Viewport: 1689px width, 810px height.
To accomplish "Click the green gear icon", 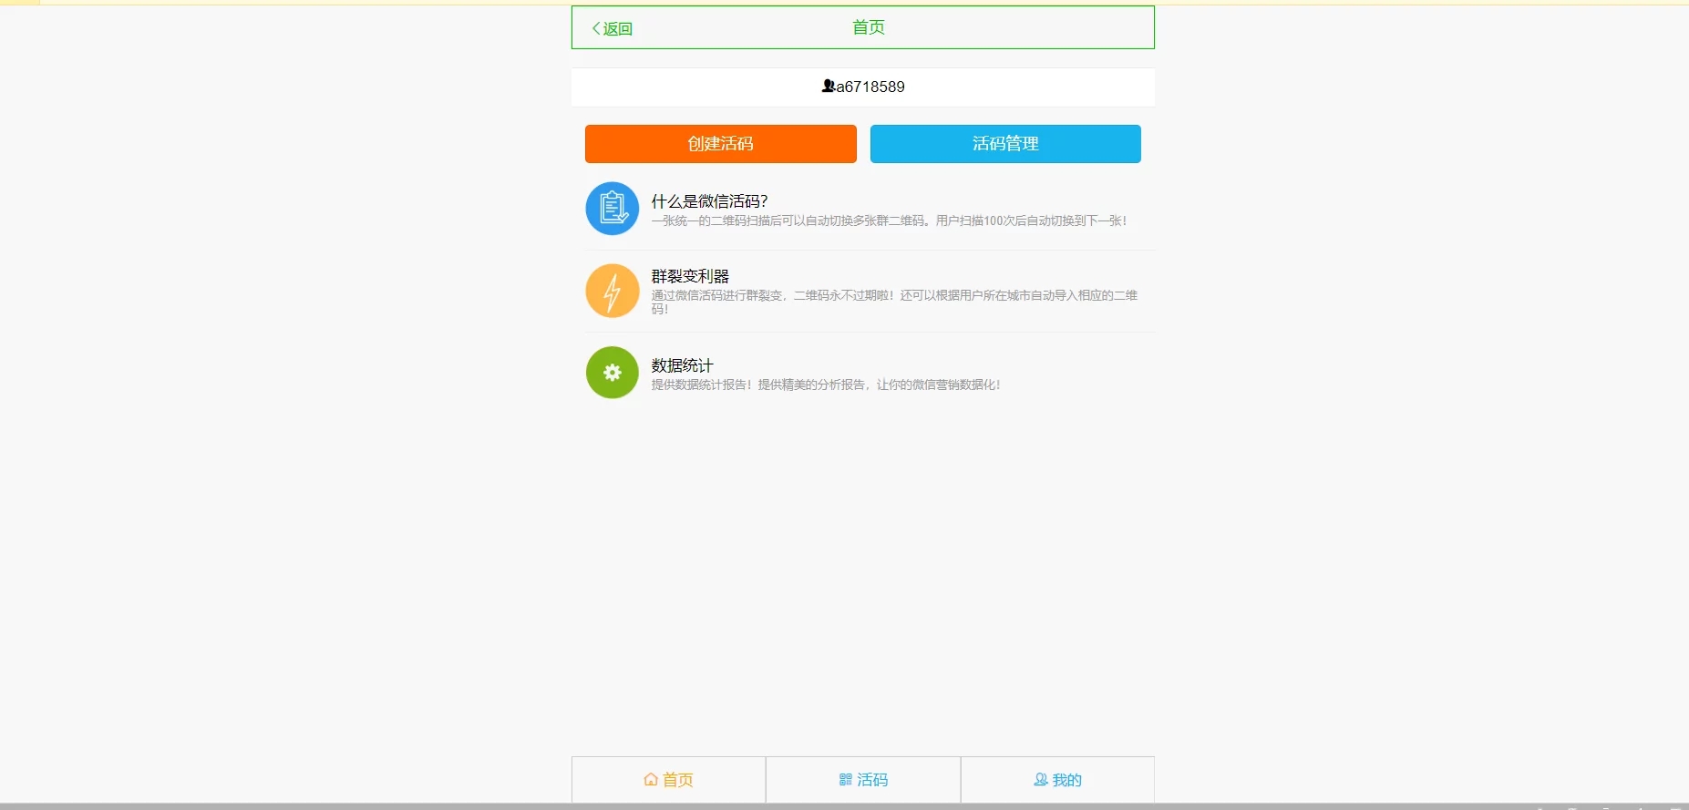I will pyautogui.click(x=613, y=373).
